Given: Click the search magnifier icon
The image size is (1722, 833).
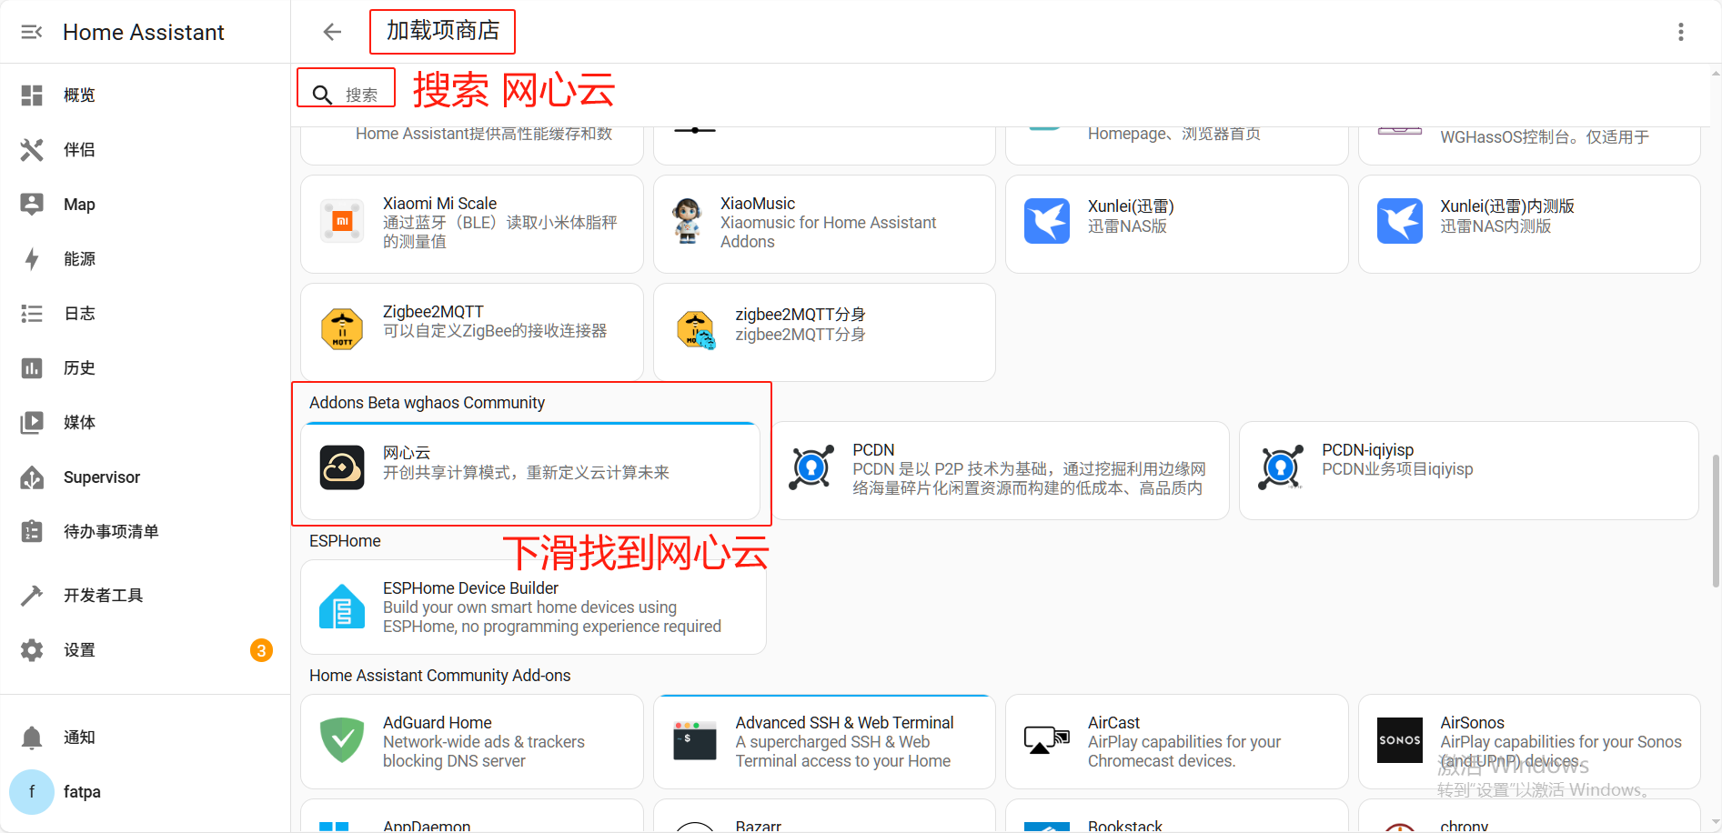Looking at the screenshot, I should (322, 95).
